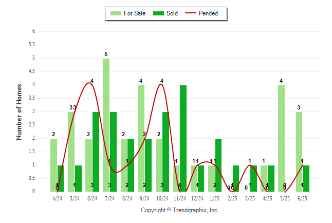Viewport: 332px width, 223px height.
Task: Click the 4/24 x-axis label
Action: (x=57, y=198)
